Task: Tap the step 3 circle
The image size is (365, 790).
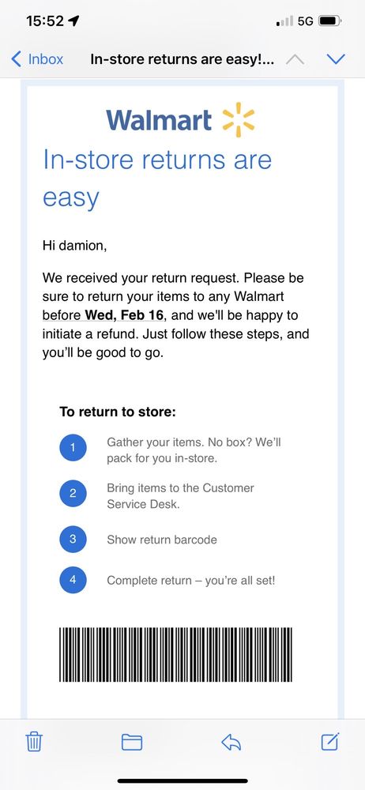Action: (73, 539)
